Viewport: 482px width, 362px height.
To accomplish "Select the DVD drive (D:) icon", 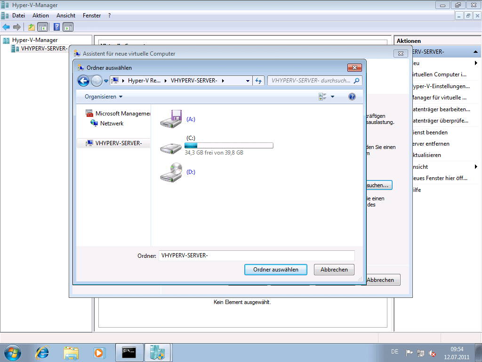I will coord(171,172).
